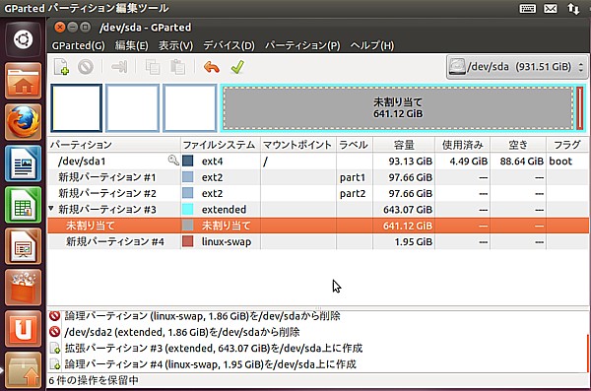This screenshot has height=391, width=591.
Task: Open the GParted(G) menu
Action: tap(79, 45)
